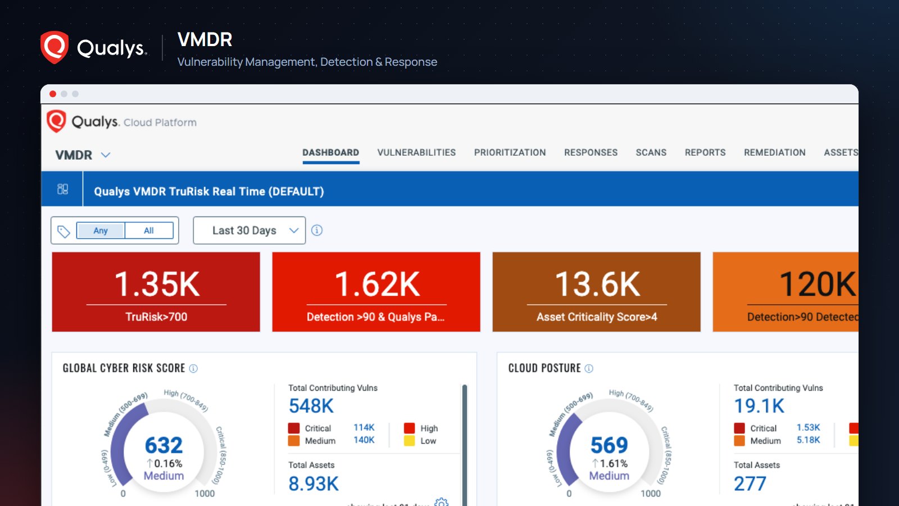Open the 120K Detection>90 Detected tile
The width and height of the screenshot is (899, 506).
(786, 292)
